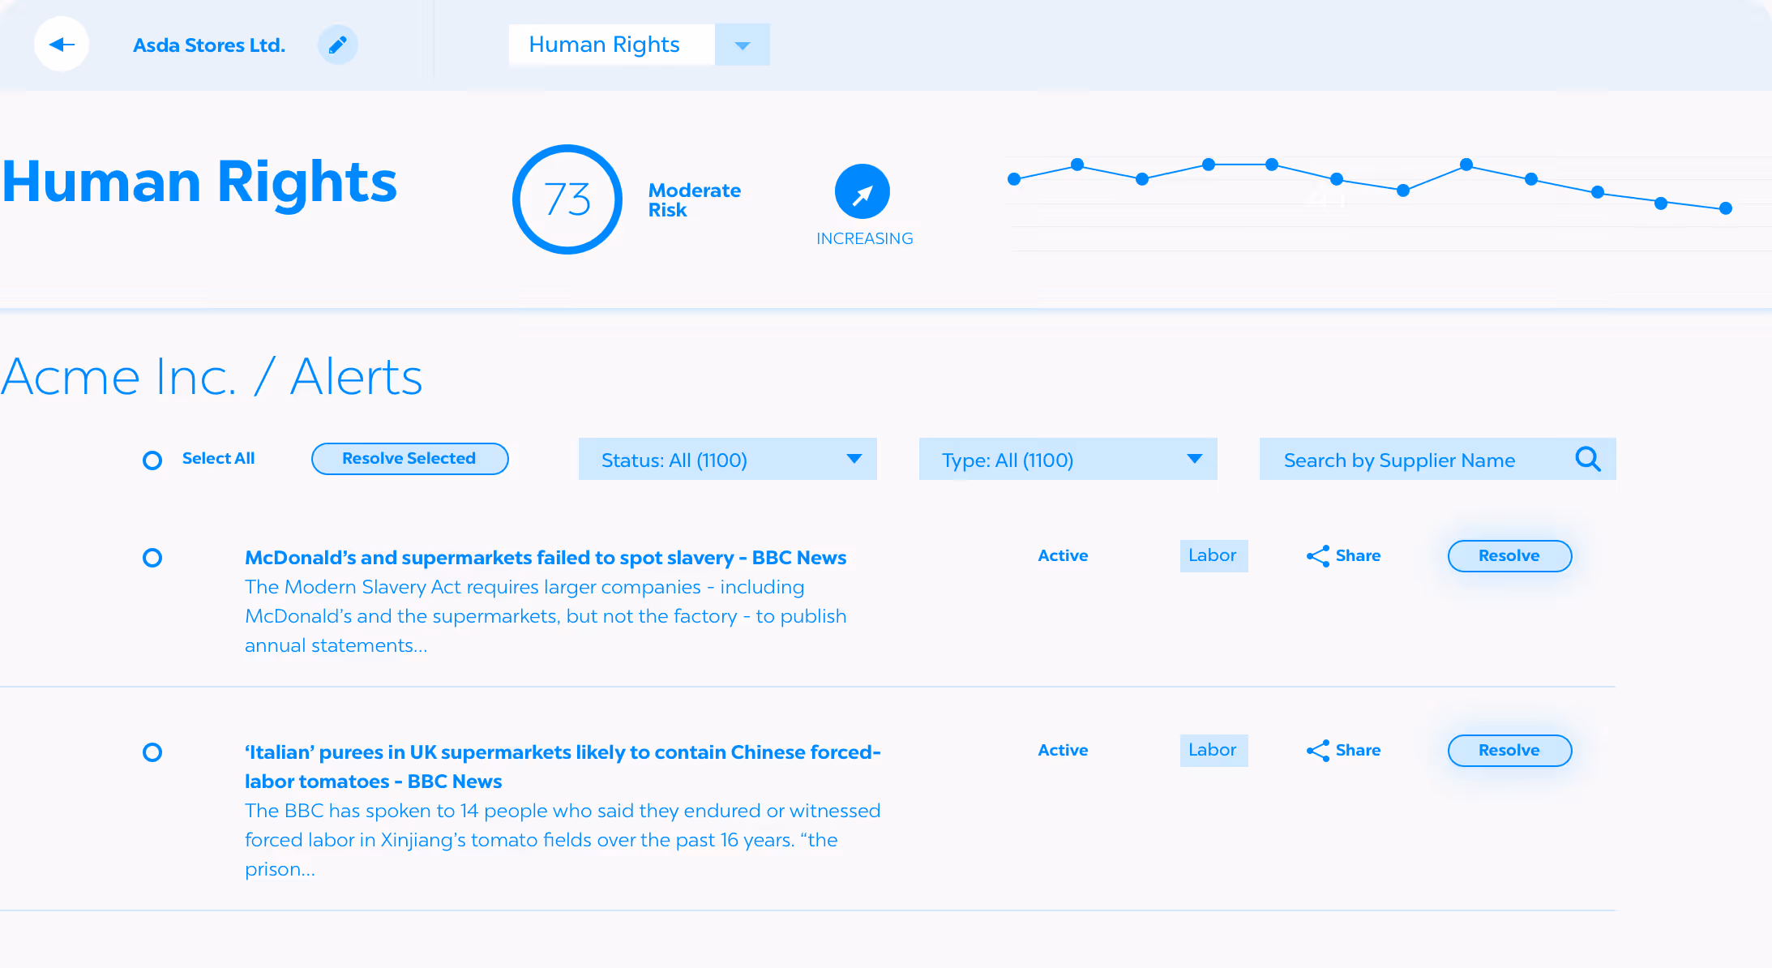Resolve the McDonald's slavery alert
The height and width of the screenshot is (968, 1772).
1509,556
